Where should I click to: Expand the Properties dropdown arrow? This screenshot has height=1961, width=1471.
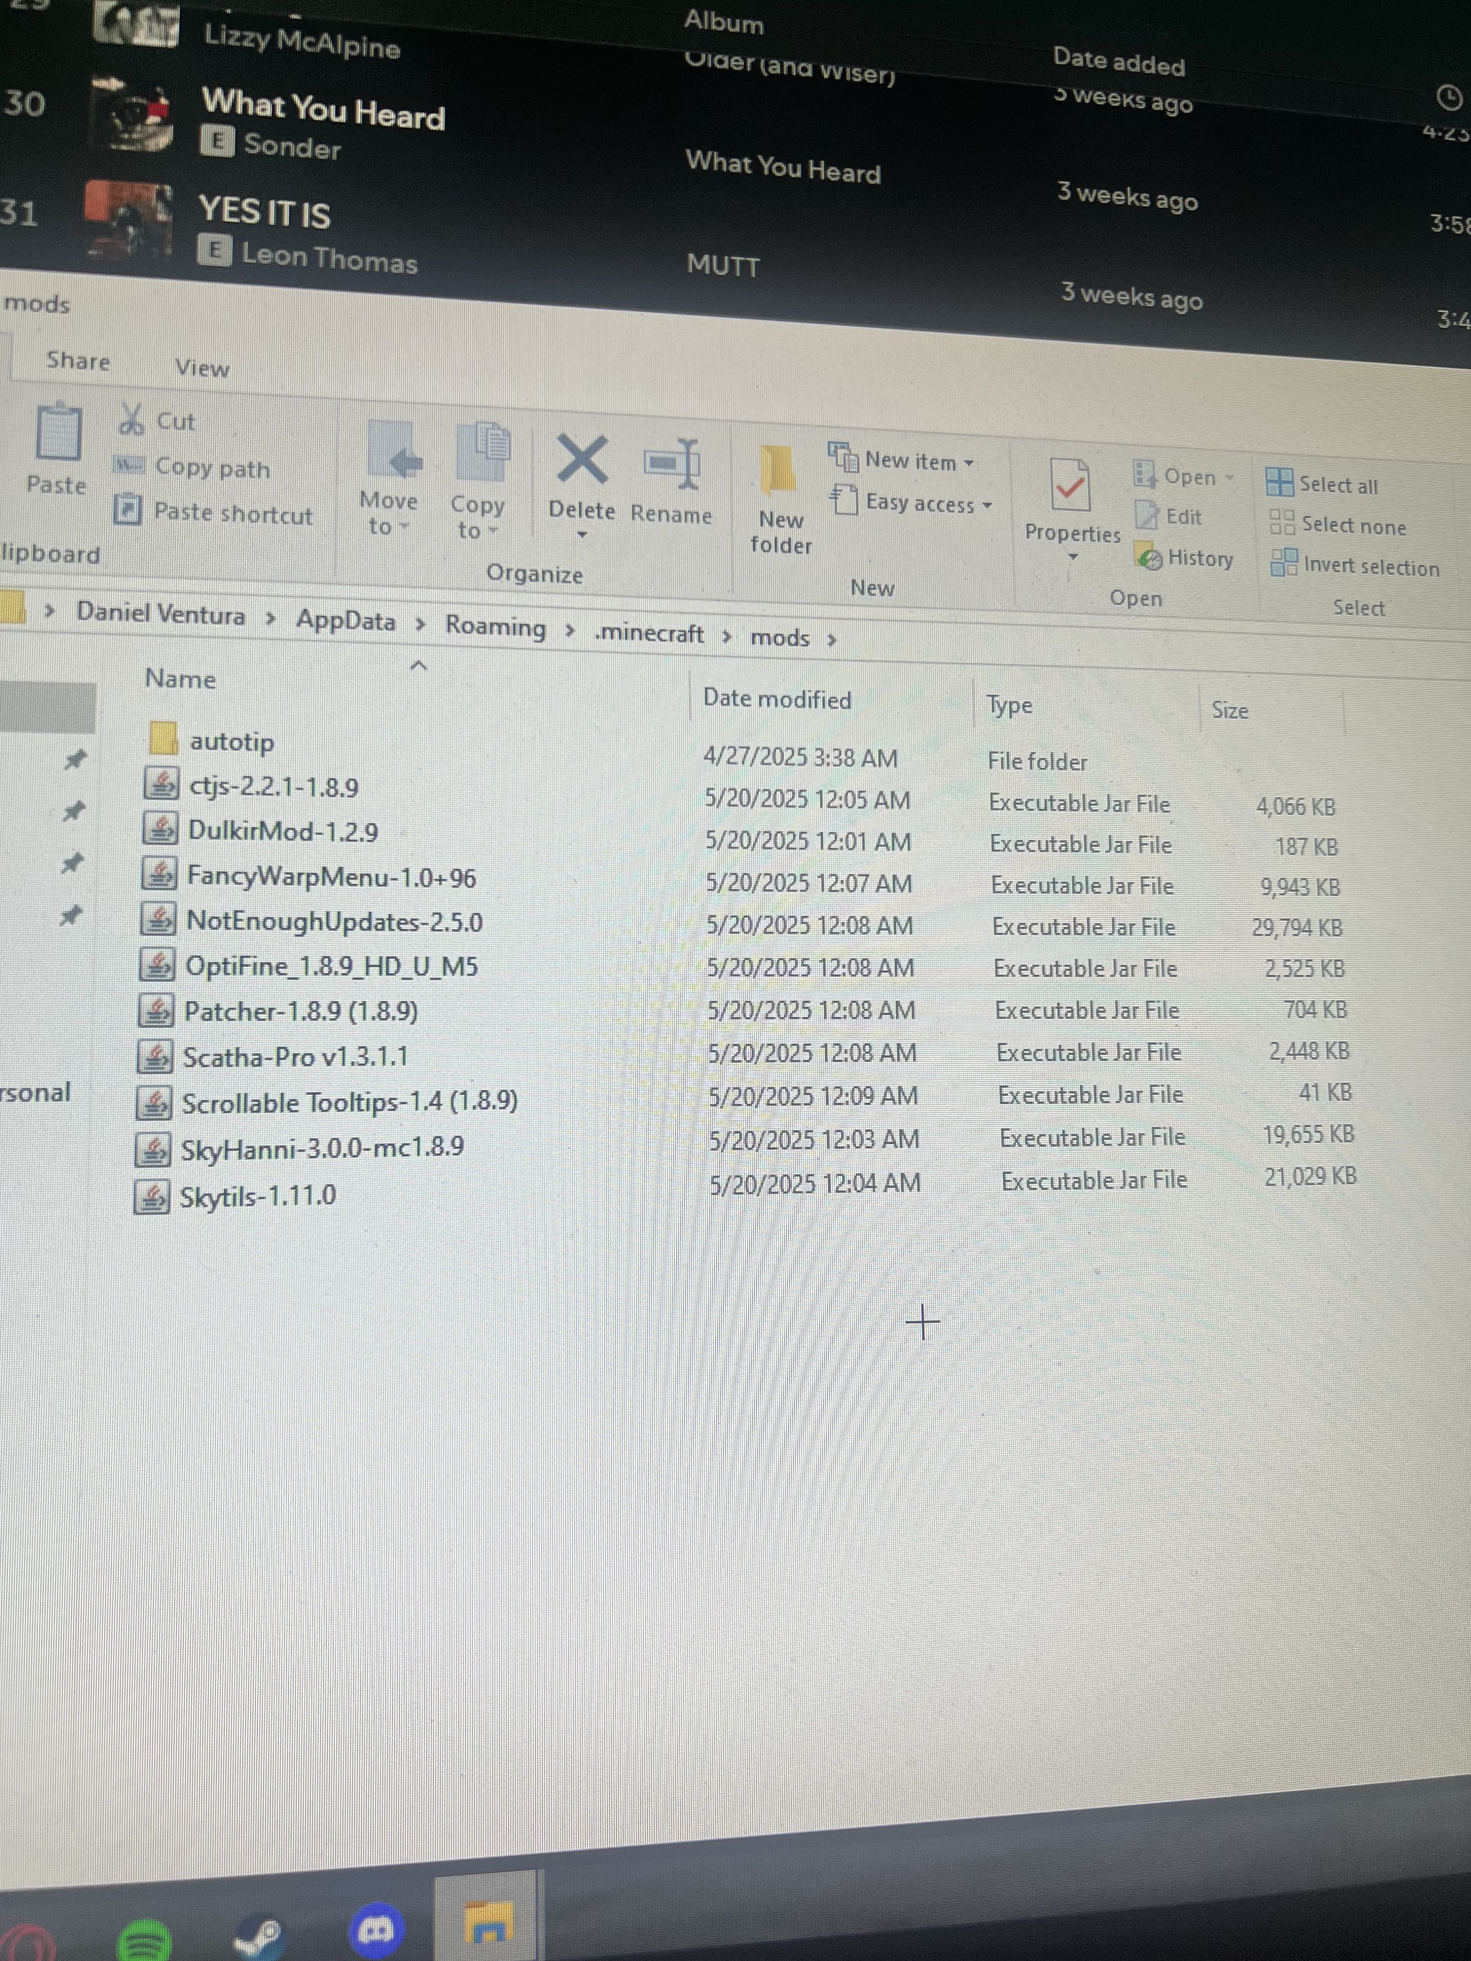[1073, 557]
